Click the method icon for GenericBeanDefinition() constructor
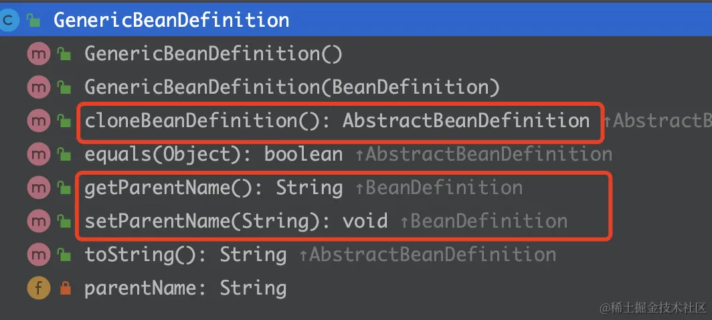 (x=39, y=54)
